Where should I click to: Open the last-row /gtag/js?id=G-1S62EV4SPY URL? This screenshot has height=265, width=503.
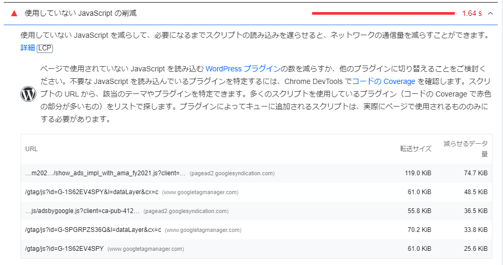65,249
